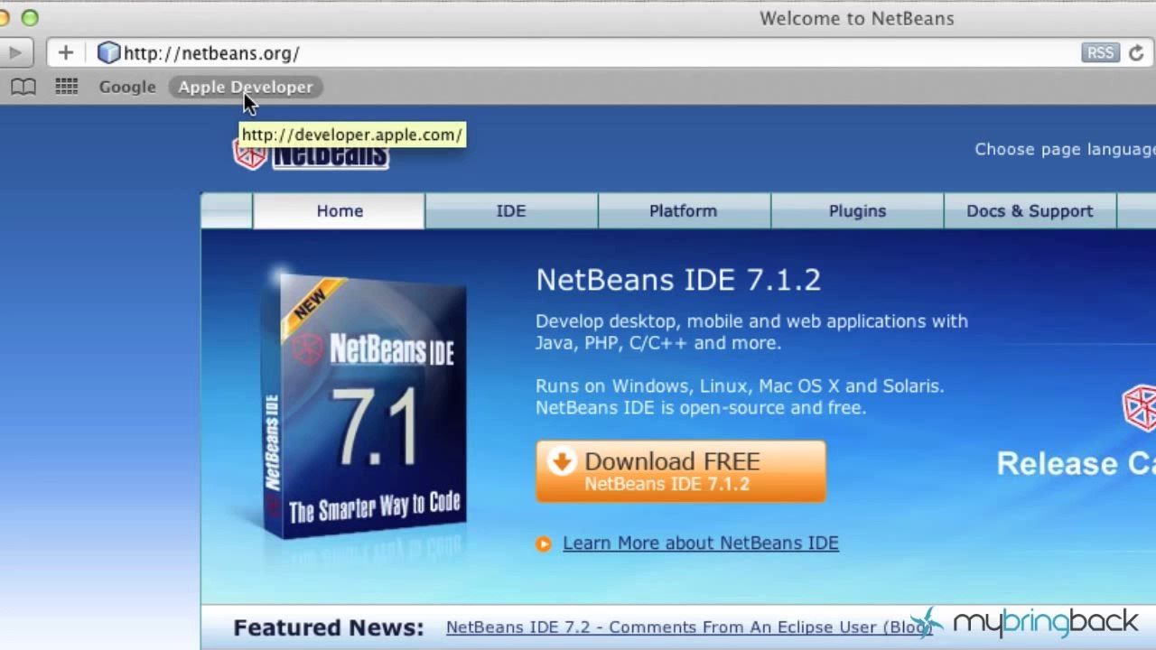Open the NetBeans IDE 7.2 news link

[x=689, y=627]
